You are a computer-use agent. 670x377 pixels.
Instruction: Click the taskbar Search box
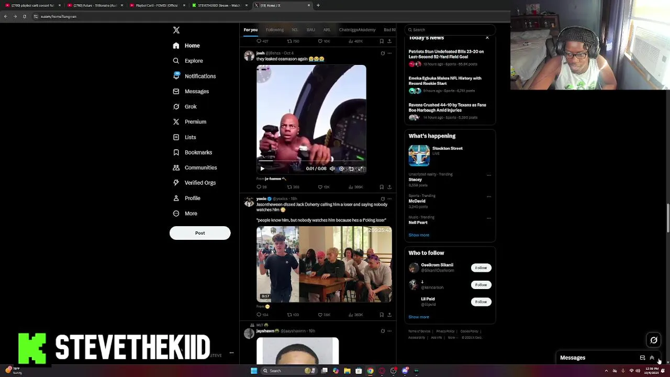289,371
